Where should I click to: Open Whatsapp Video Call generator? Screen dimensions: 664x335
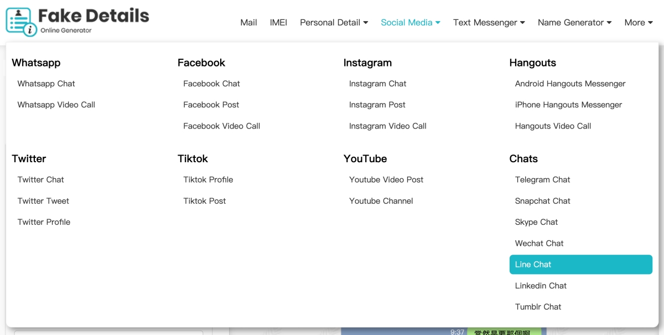(x=56, y=105)
